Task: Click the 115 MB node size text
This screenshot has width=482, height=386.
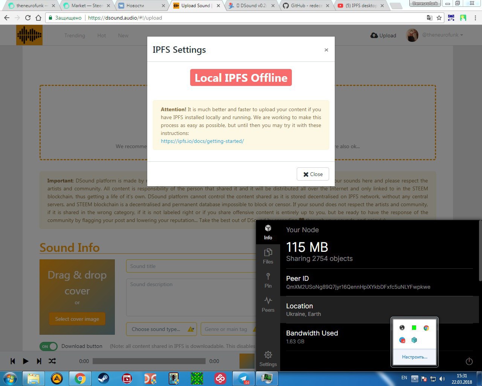Action: tap(307, 247)
